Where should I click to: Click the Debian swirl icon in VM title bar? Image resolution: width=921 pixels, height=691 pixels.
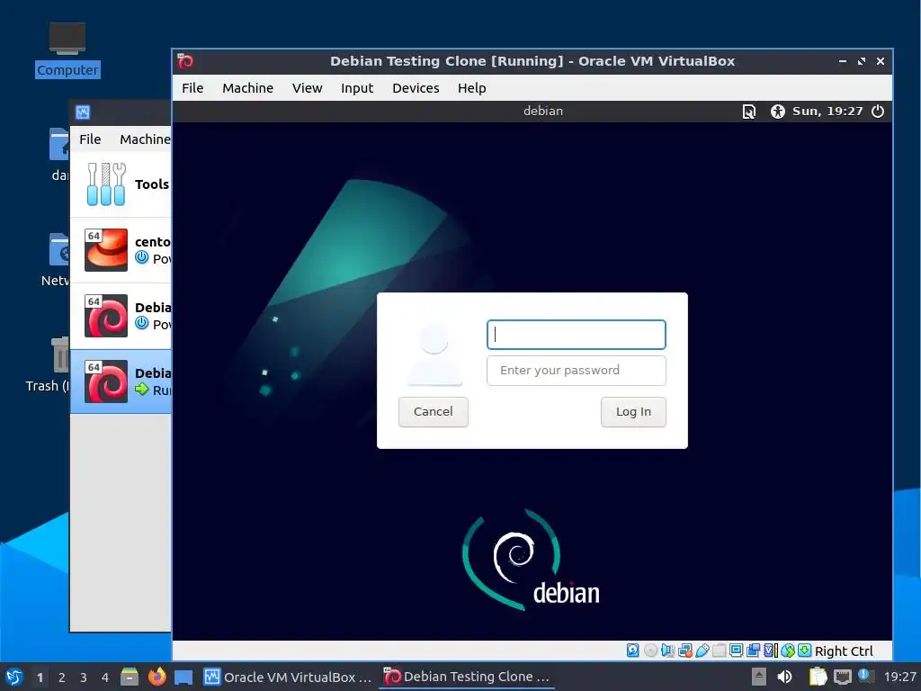coord(185,61)
